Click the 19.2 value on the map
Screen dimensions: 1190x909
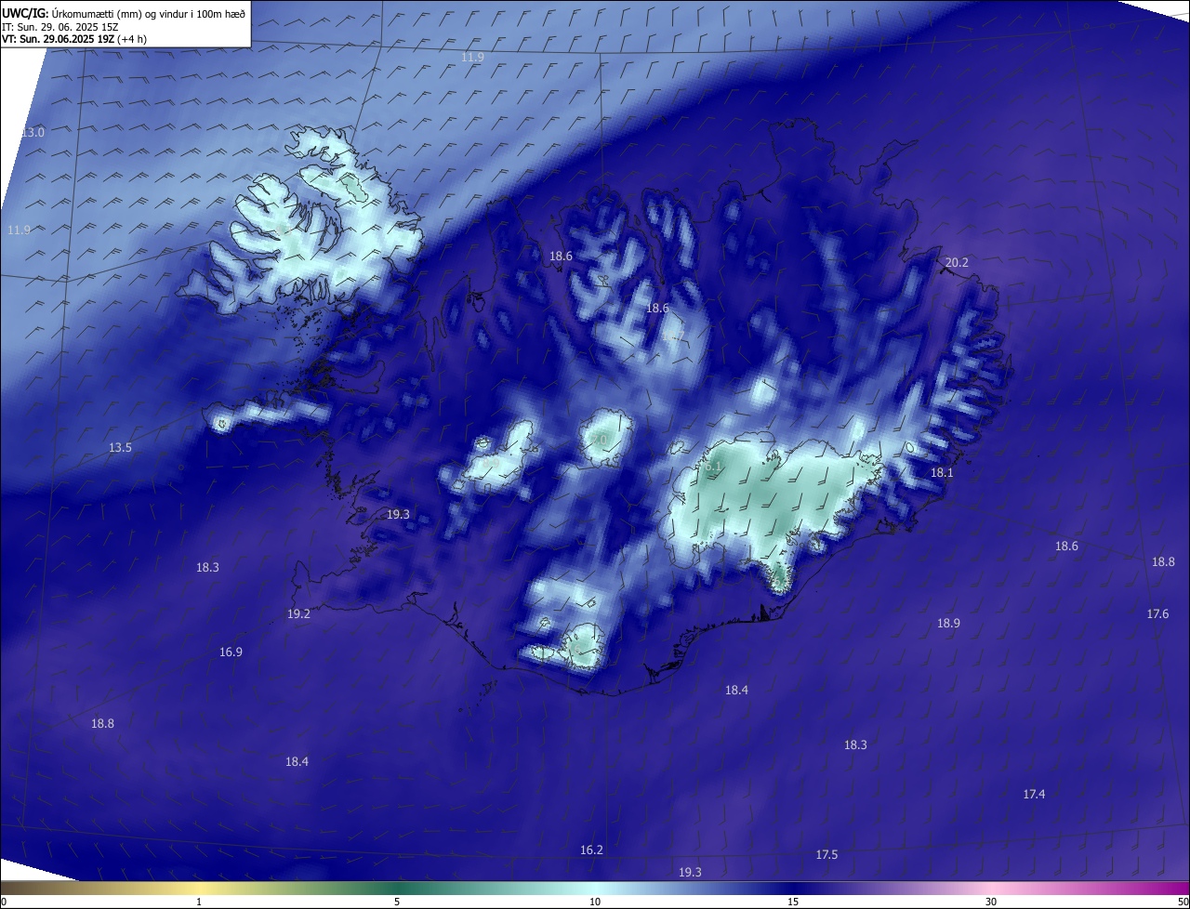tap(298, 614)
